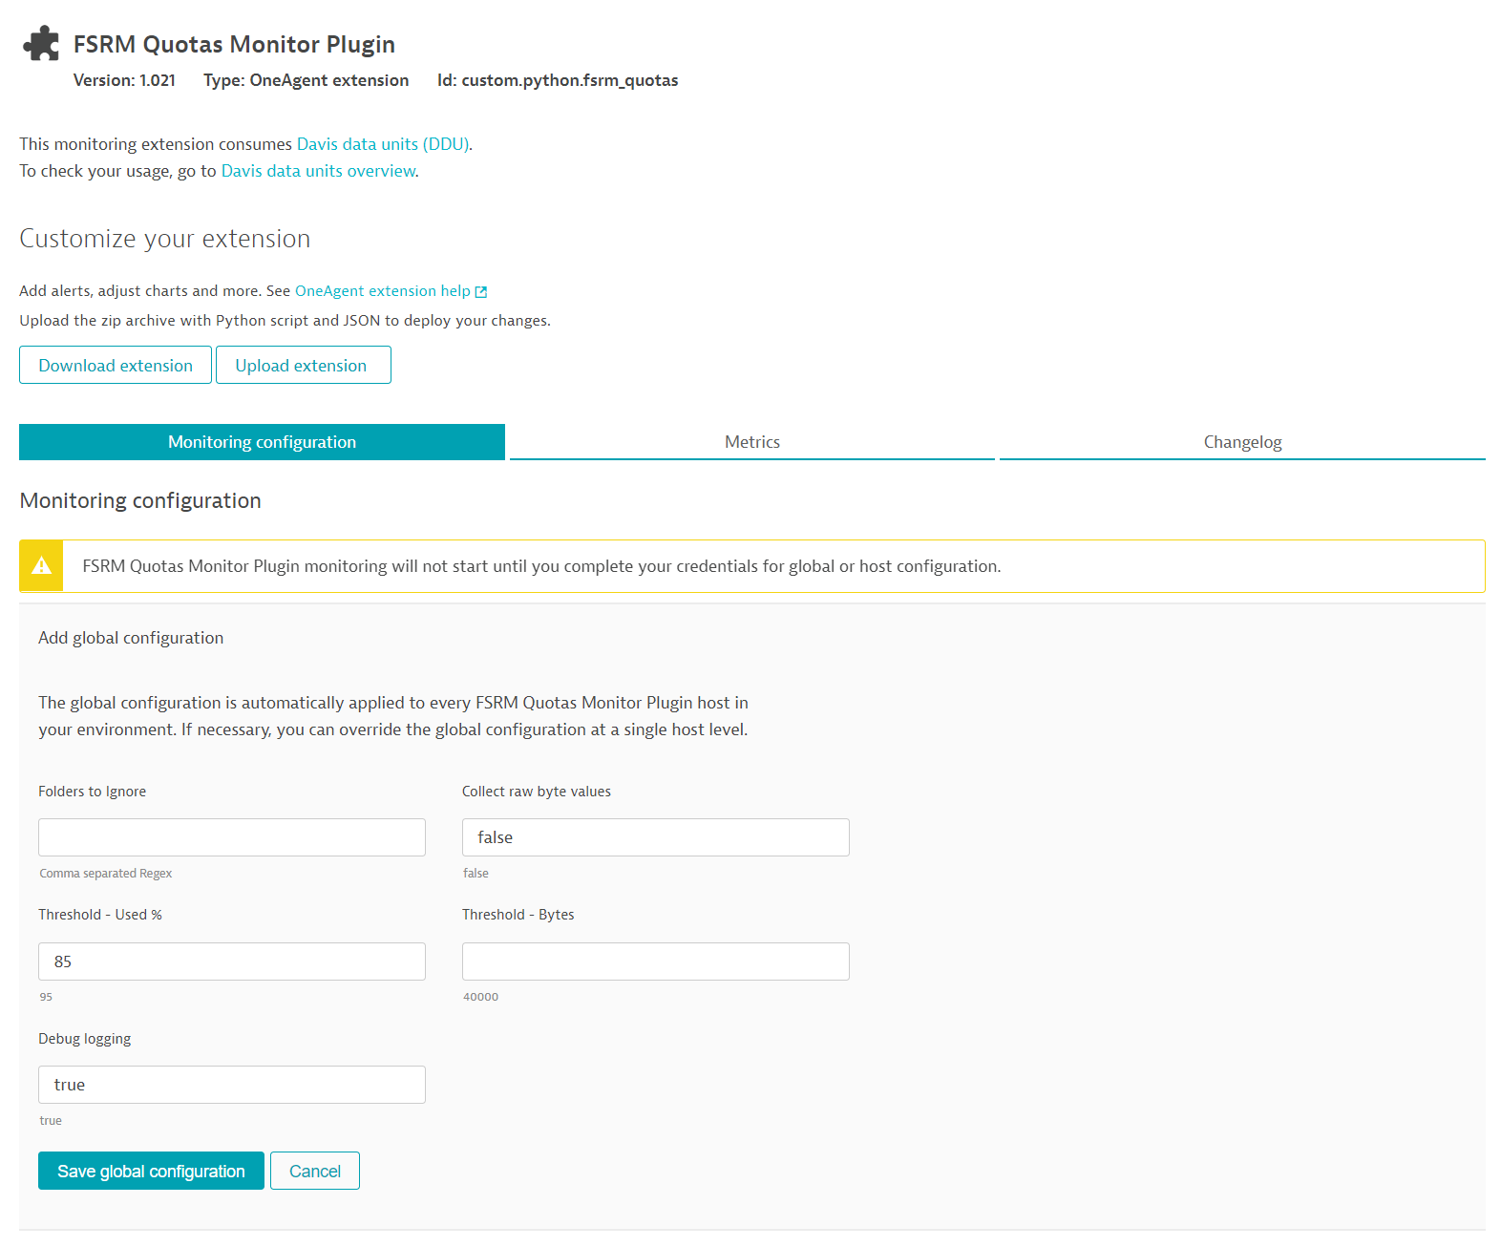Click the 40000 hint under Threshold Bytes
The image size is (1501, 1247).
[x=480, y=997]
